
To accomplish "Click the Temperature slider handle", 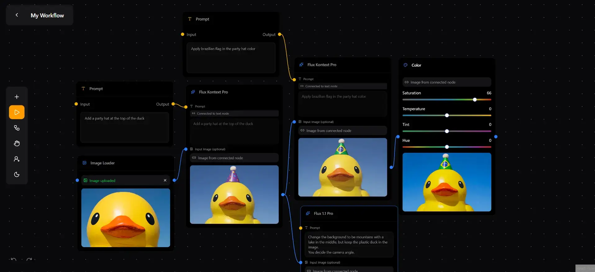I will pos(447,116).
